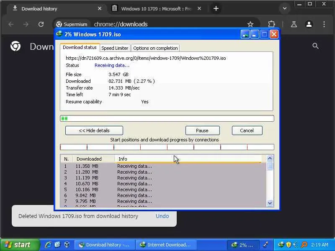Switch to the Speed Limiter tab
The image size is (335, 251).
coord(115,48)
